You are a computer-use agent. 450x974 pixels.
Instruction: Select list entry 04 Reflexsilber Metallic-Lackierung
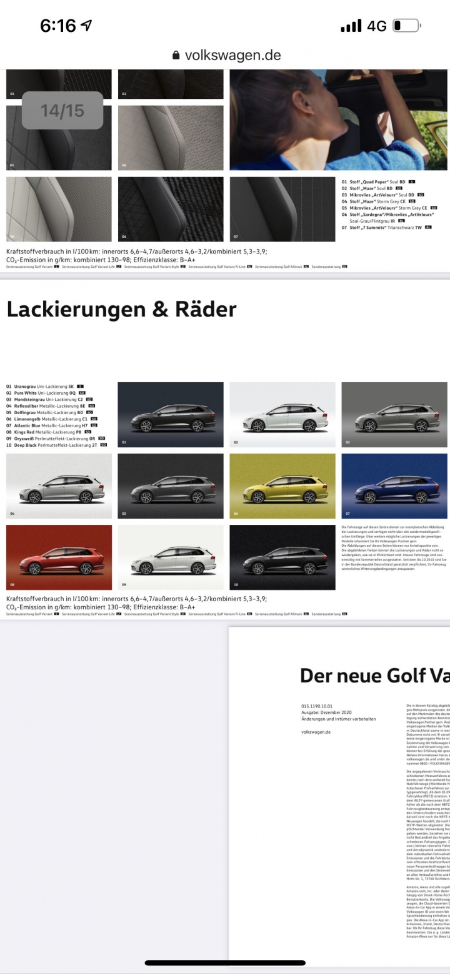pyautogui.click(x=51, y=406)
